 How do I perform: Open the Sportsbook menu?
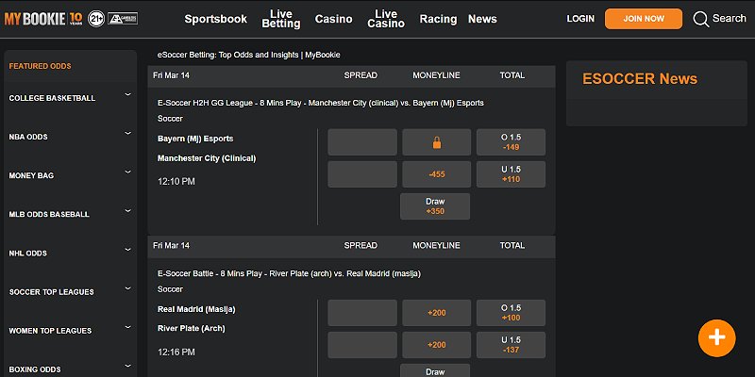(x=216, y=19)
